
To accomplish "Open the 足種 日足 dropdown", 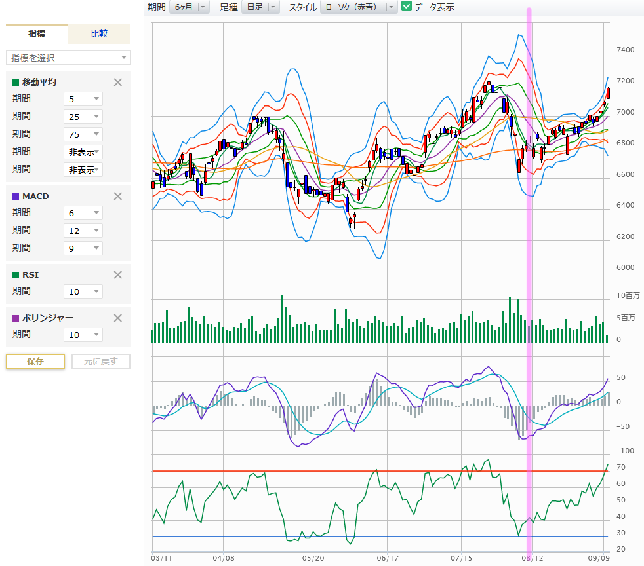I will pyautogui.click(x=260, y=7).
